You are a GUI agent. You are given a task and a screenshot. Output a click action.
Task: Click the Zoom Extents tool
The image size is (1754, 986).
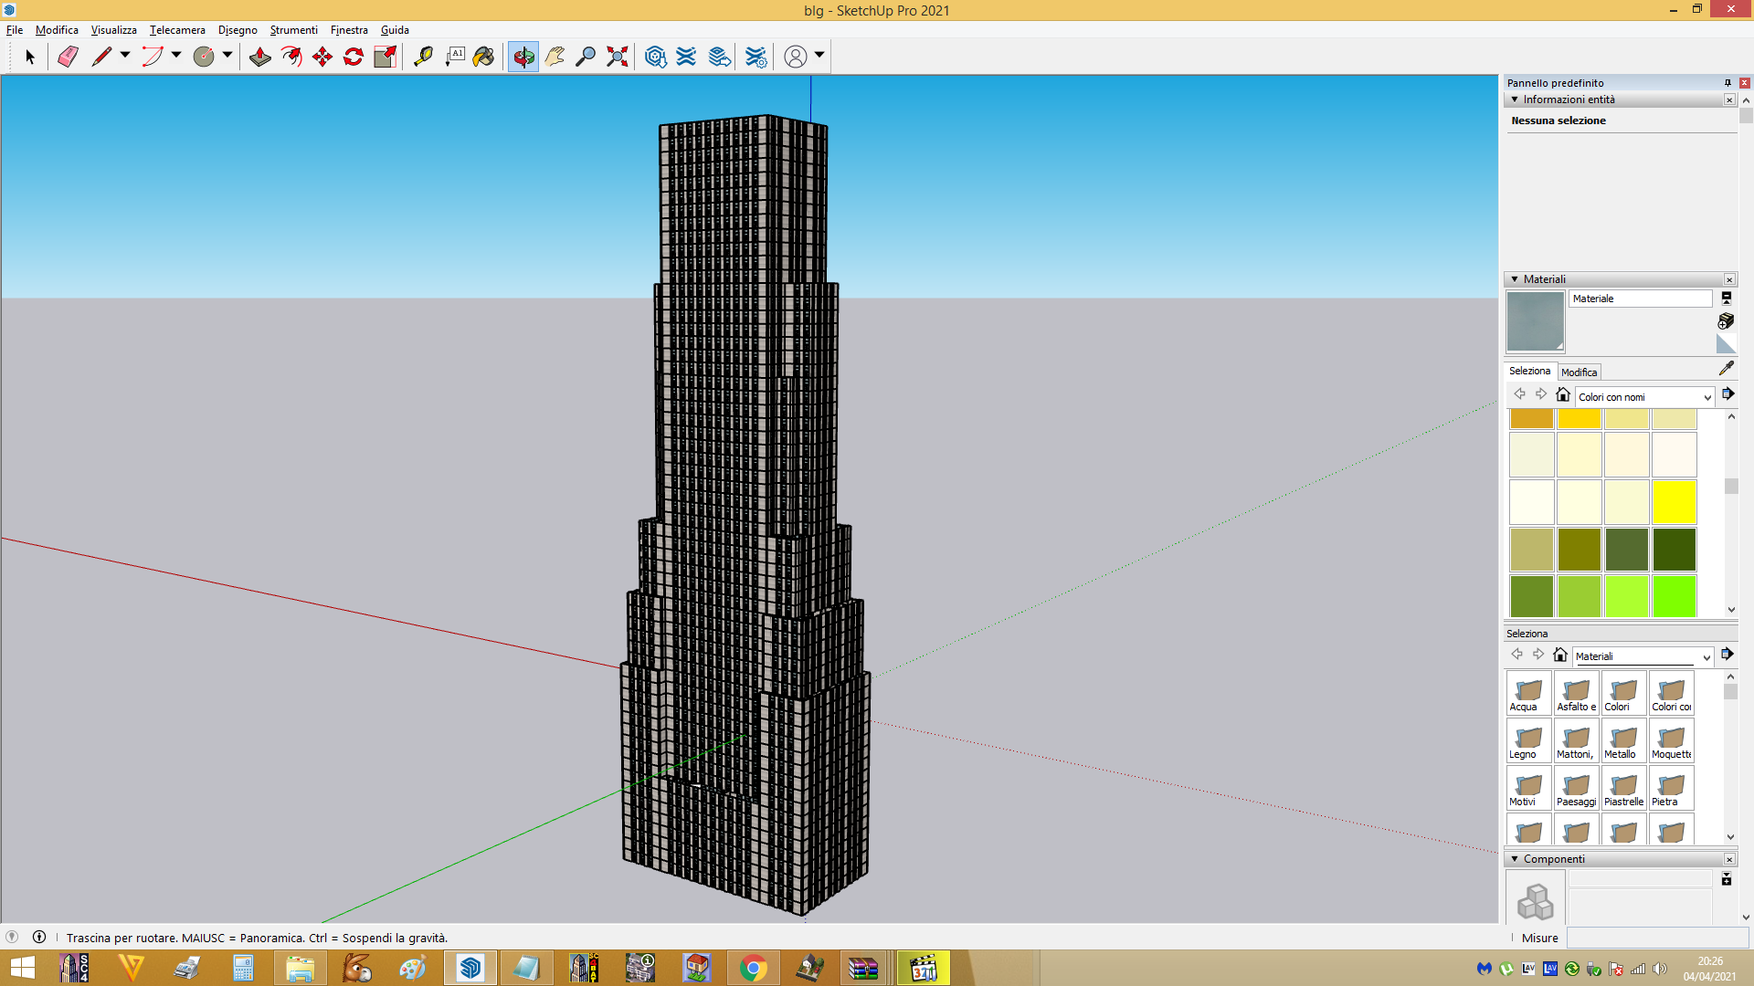click(618, 57)
